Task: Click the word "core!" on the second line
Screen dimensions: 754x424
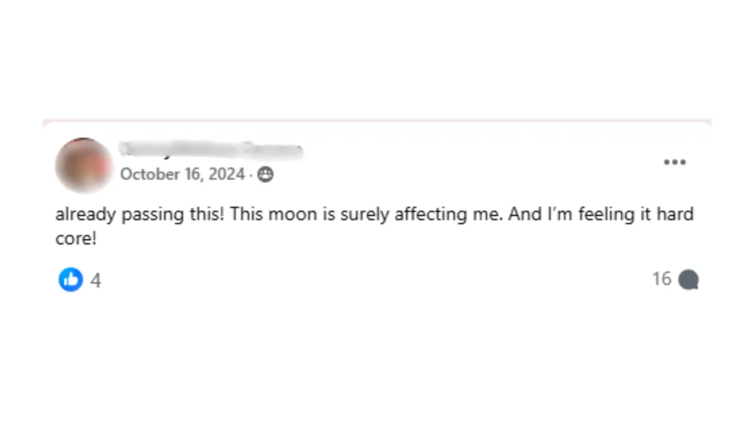Action: [x=76, y=239]
